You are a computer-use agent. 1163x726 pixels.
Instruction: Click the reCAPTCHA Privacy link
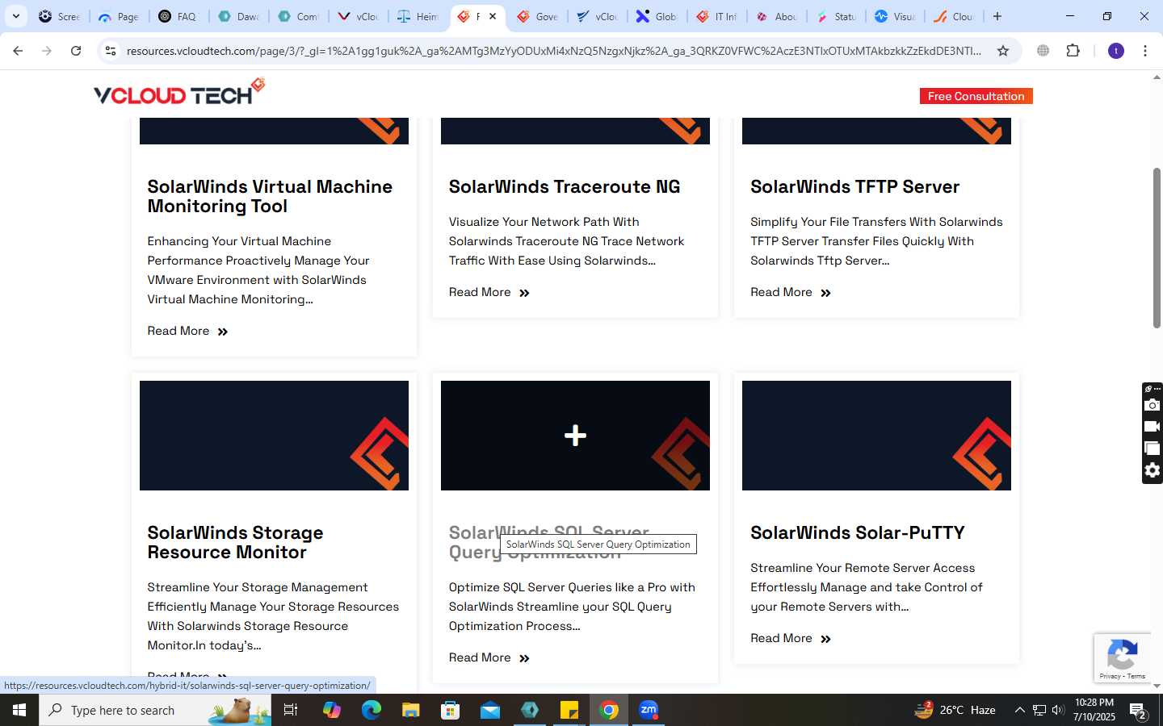click(1110, 676)
